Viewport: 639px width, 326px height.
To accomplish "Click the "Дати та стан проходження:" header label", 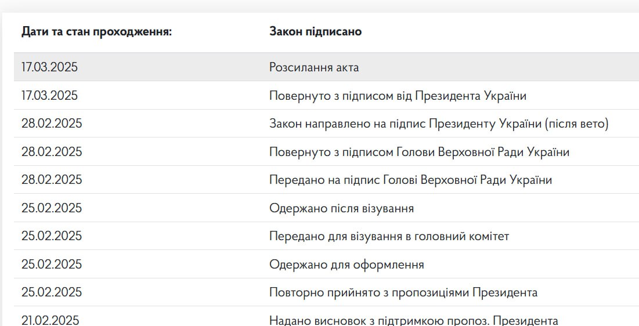I will pos(96,31).
